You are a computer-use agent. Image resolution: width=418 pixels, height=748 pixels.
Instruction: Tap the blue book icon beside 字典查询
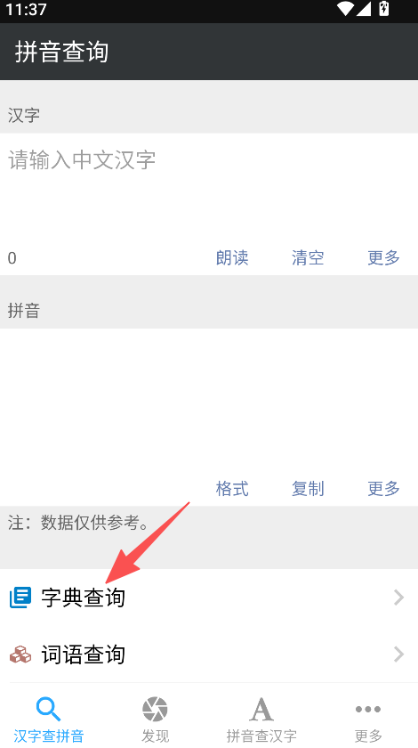coord(20,598)
